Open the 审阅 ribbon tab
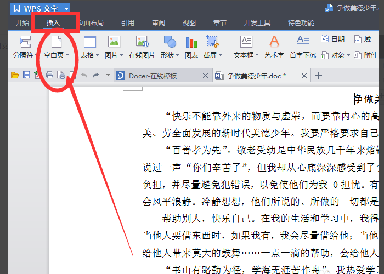Screen dimensions: 384x274 pyautogui.click(x=159, y=23)
